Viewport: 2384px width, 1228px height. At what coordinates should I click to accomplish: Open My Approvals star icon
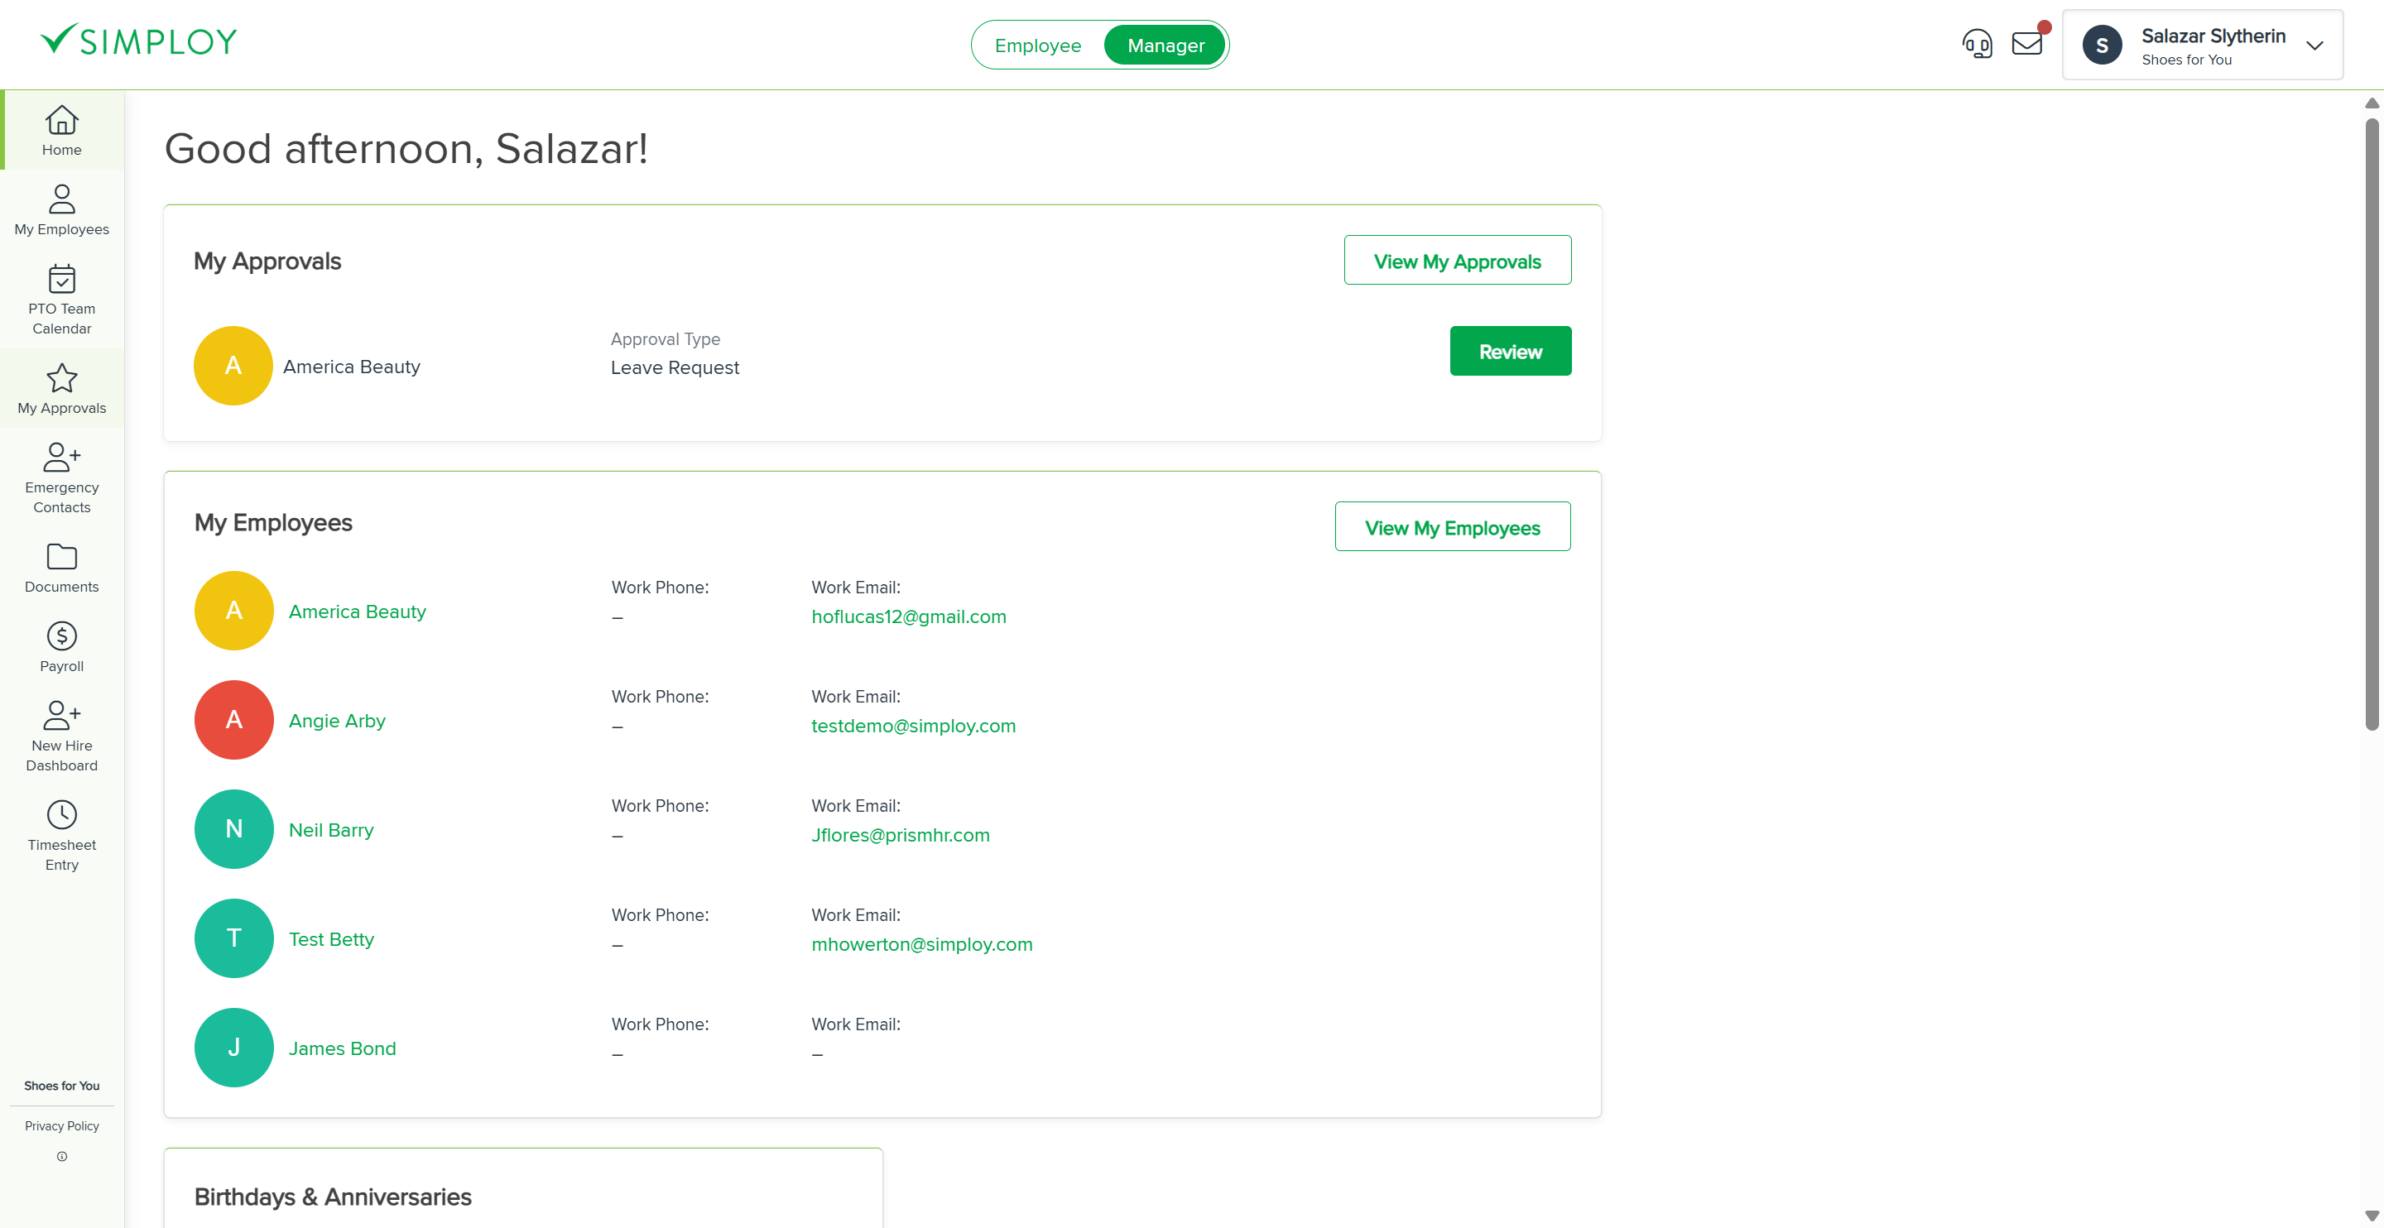(61, 378)
